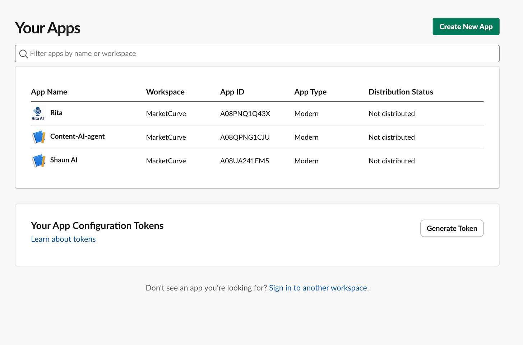Image resolution: width=523 pixels, height=345 pixels.
Task: Click the Content-AI-agent notebook icon
Action: click(38, 137)
